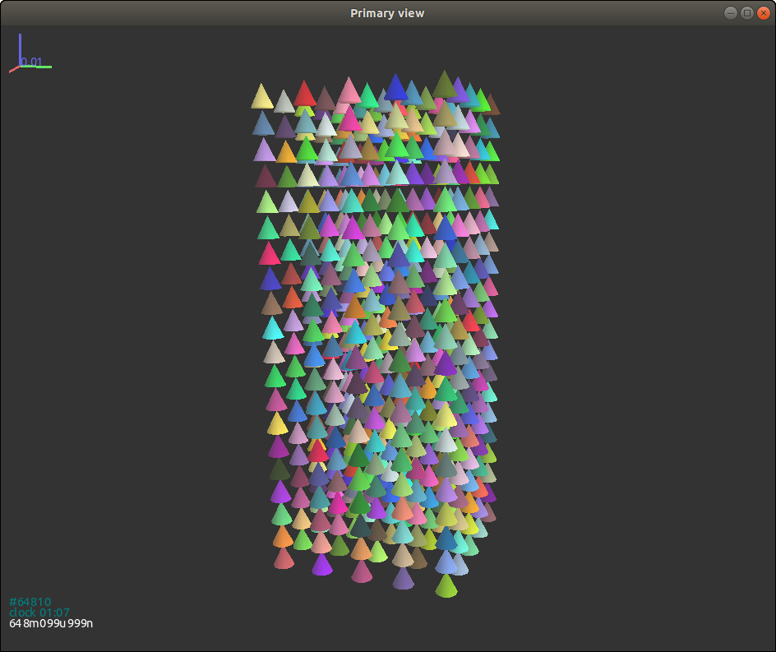Click the Primary view title bar
This screenshot has width=776, height=652.
pyautogui.click(x=387, y=12)
